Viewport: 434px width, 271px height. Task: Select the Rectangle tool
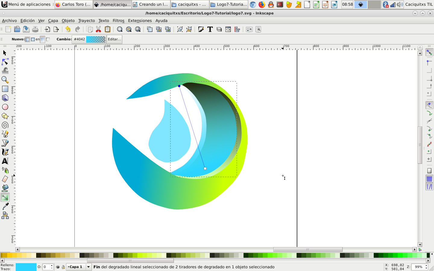5,89
